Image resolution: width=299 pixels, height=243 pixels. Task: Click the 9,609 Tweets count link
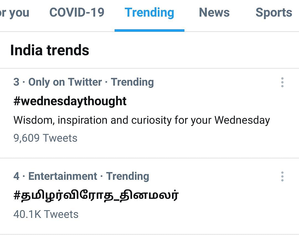(x=45, y=138)
